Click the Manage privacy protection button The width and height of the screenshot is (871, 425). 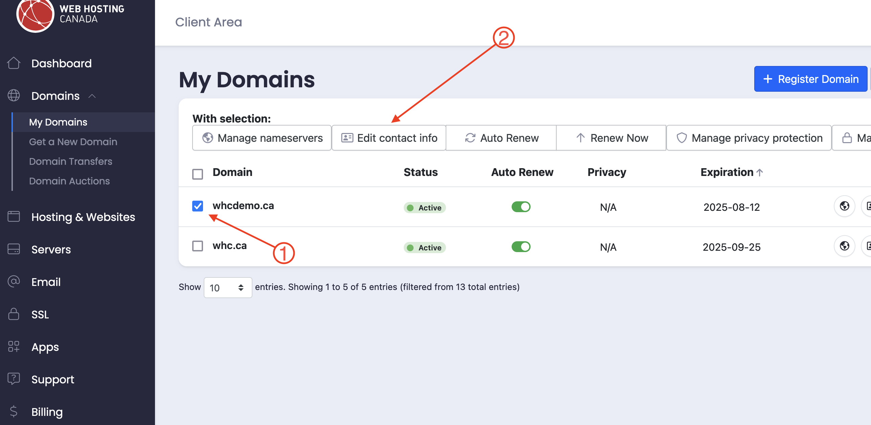pyautogui.click(x=749, y=138)
